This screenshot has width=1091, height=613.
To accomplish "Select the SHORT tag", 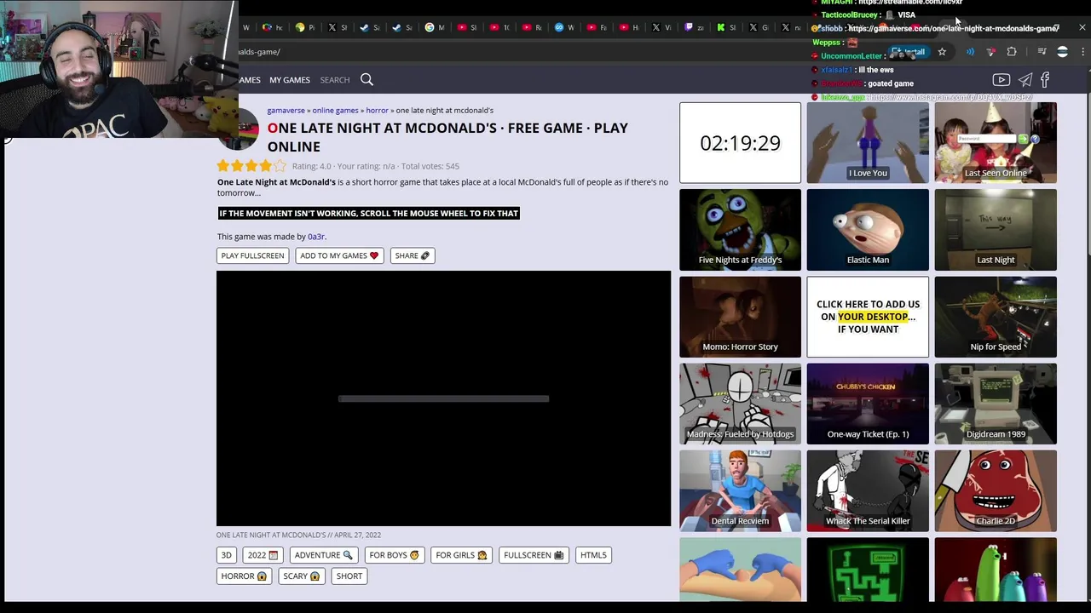I will tap(349, 576).
